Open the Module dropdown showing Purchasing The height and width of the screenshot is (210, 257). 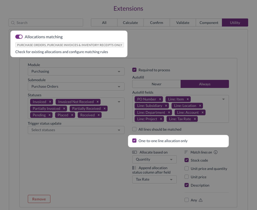76,71
